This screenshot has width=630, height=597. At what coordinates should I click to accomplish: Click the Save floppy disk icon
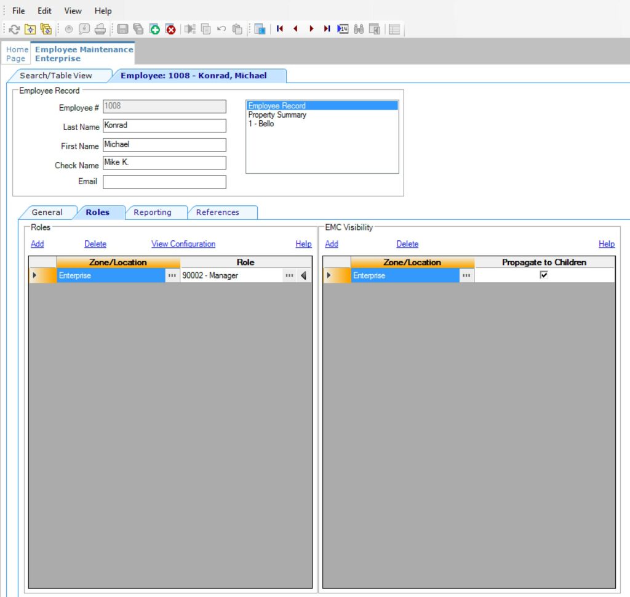(x=122, y=29)
